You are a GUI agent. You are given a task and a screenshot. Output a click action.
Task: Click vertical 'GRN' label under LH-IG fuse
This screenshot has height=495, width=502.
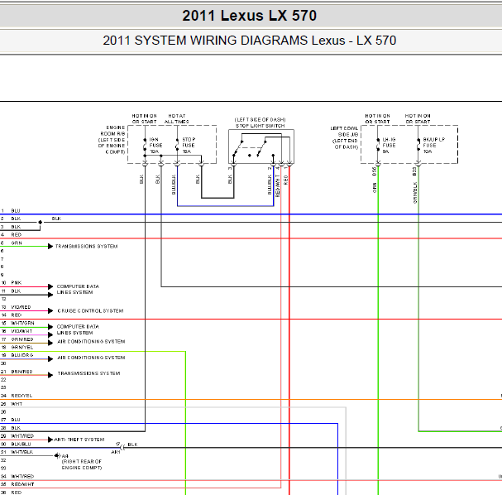coord(375,188)
